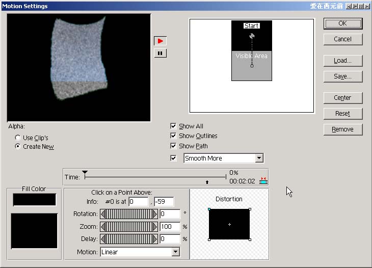
Task: Open the Smooth More dropdown
Action: coord(259,158)
